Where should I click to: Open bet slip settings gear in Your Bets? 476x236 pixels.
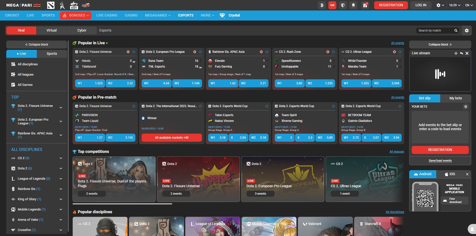pyautogui.click(x=465, y=107)
